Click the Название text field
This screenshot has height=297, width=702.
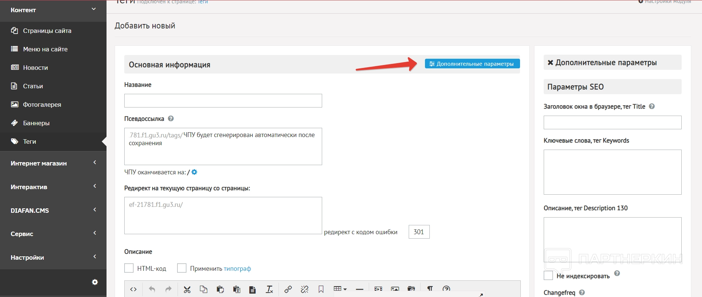pos(223,100)
